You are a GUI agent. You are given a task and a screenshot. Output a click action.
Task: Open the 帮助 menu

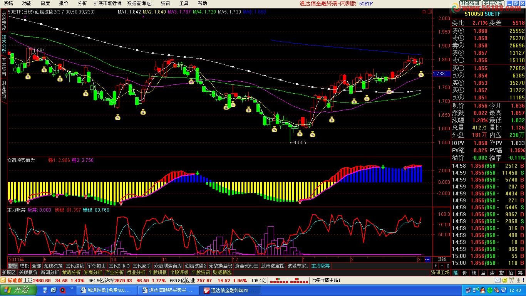tap(202, 3)
